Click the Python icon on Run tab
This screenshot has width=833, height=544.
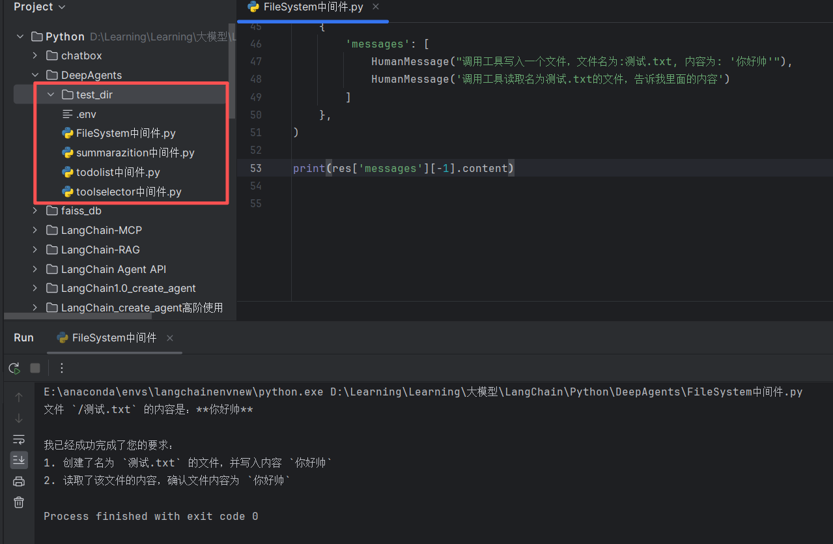point(63,337)
